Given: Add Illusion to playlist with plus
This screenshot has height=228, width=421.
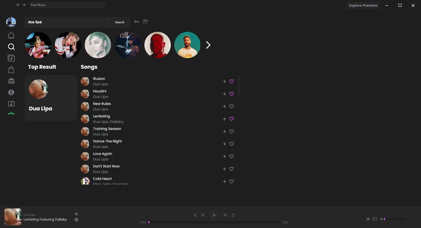Looking at the screenshot, I should point(225,81).
